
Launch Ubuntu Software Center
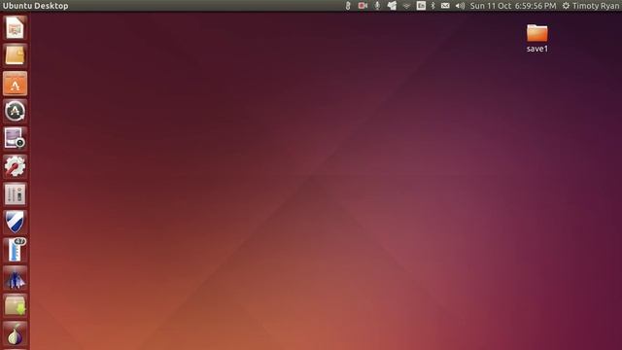pyautogui.click(x=16, y=84)
